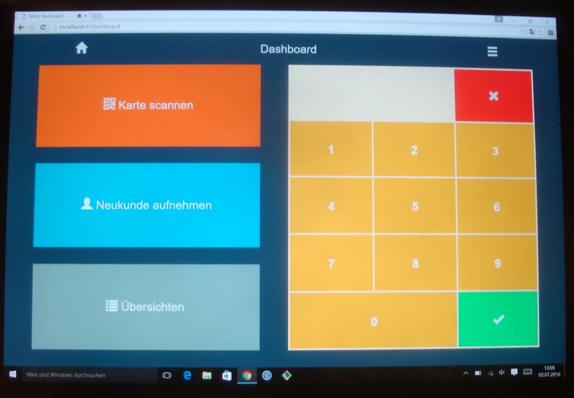Image resolution: width=574 pixels, height=398 pixels.
Task: Open the Übersichten tile
Action: pyautogui.click(x=145, y=307)
